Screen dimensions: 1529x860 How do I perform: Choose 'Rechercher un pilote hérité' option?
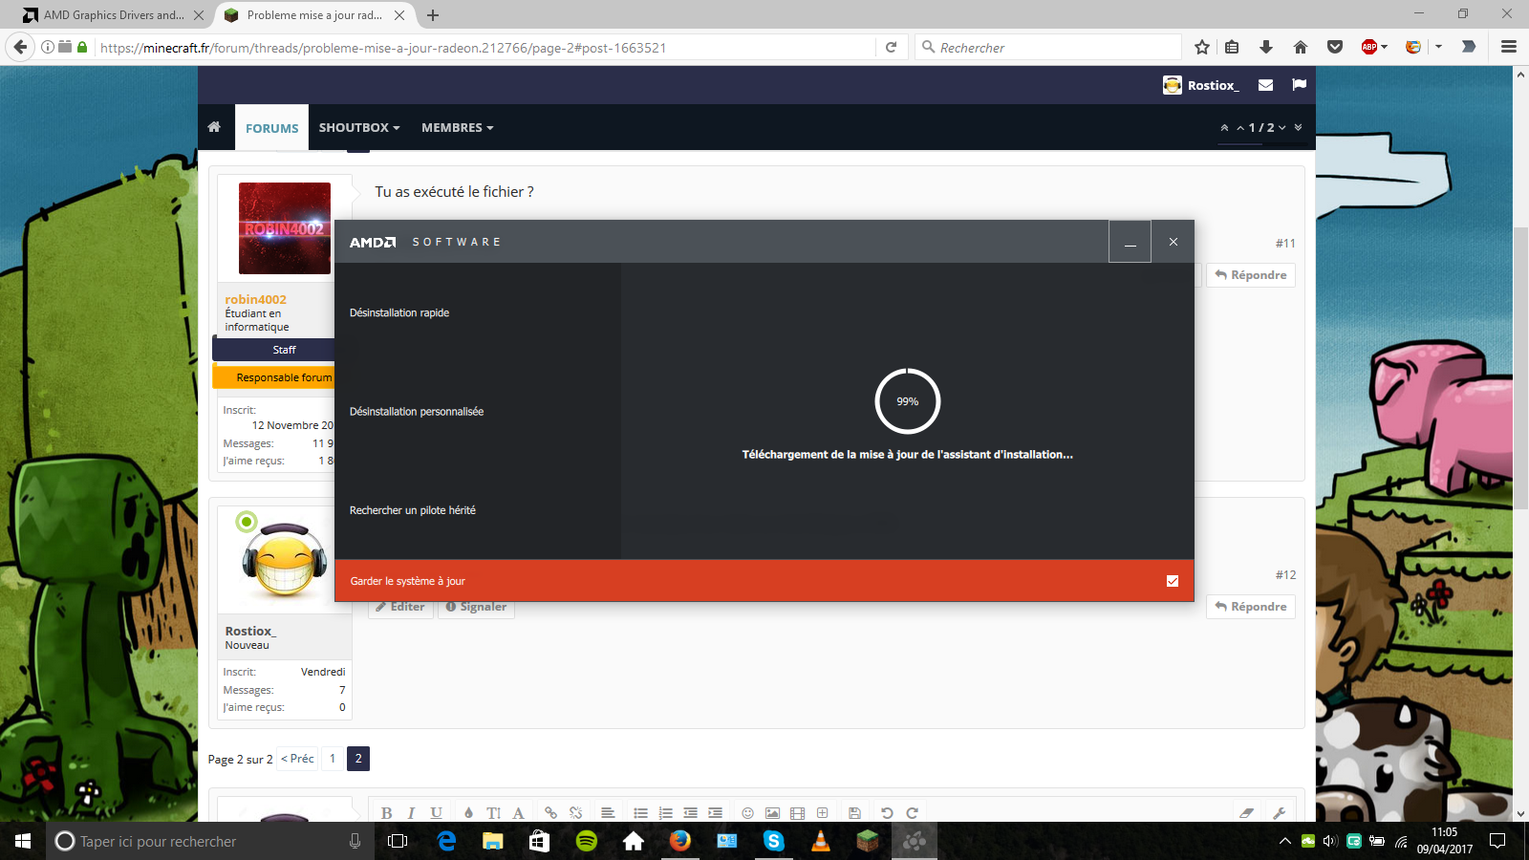tap(413, 510)
